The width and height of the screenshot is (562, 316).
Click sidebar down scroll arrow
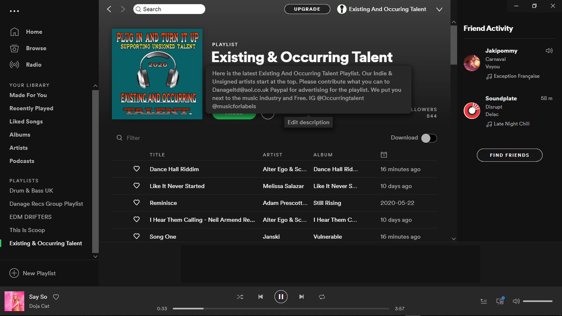[x=96, y=257]
